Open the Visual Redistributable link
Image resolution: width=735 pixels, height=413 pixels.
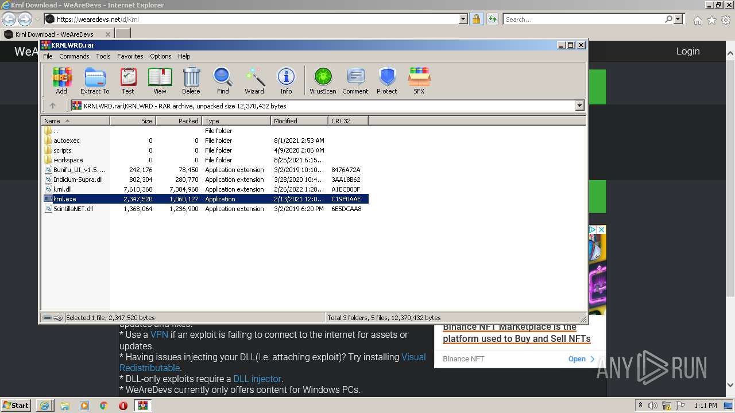273,362
